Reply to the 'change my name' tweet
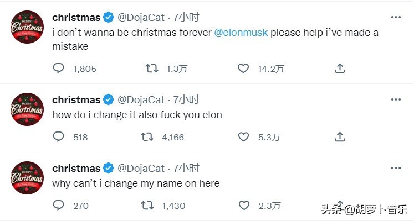Viewport: 414px width, 221px height. 59,206
